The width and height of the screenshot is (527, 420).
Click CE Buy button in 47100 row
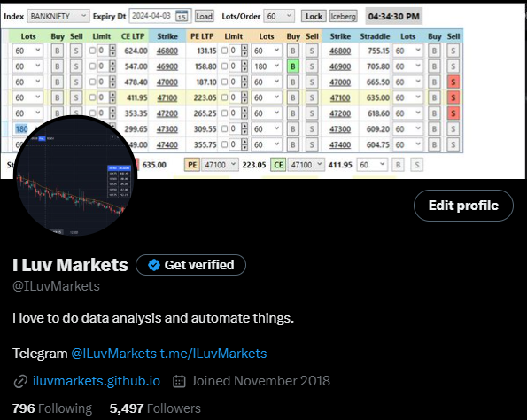58,97
